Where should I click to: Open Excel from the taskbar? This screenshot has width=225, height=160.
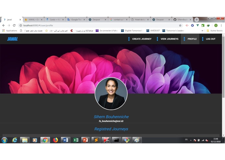pyautogui.click(x=76, y=140)
